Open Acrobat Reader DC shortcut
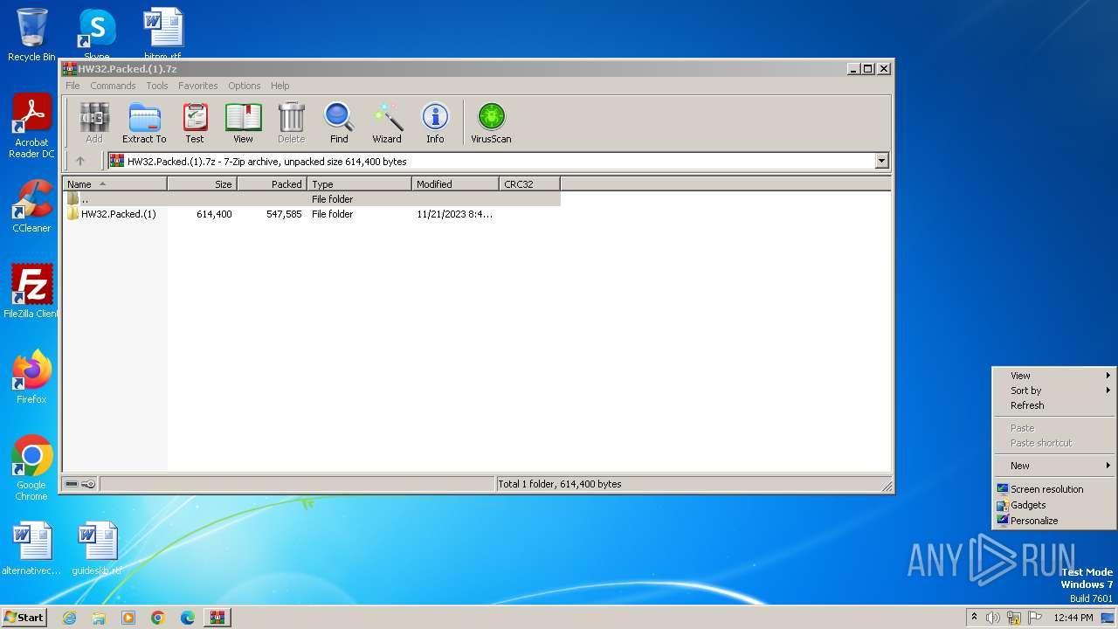This screenshot has width=1118, height=629. point(31,126)
